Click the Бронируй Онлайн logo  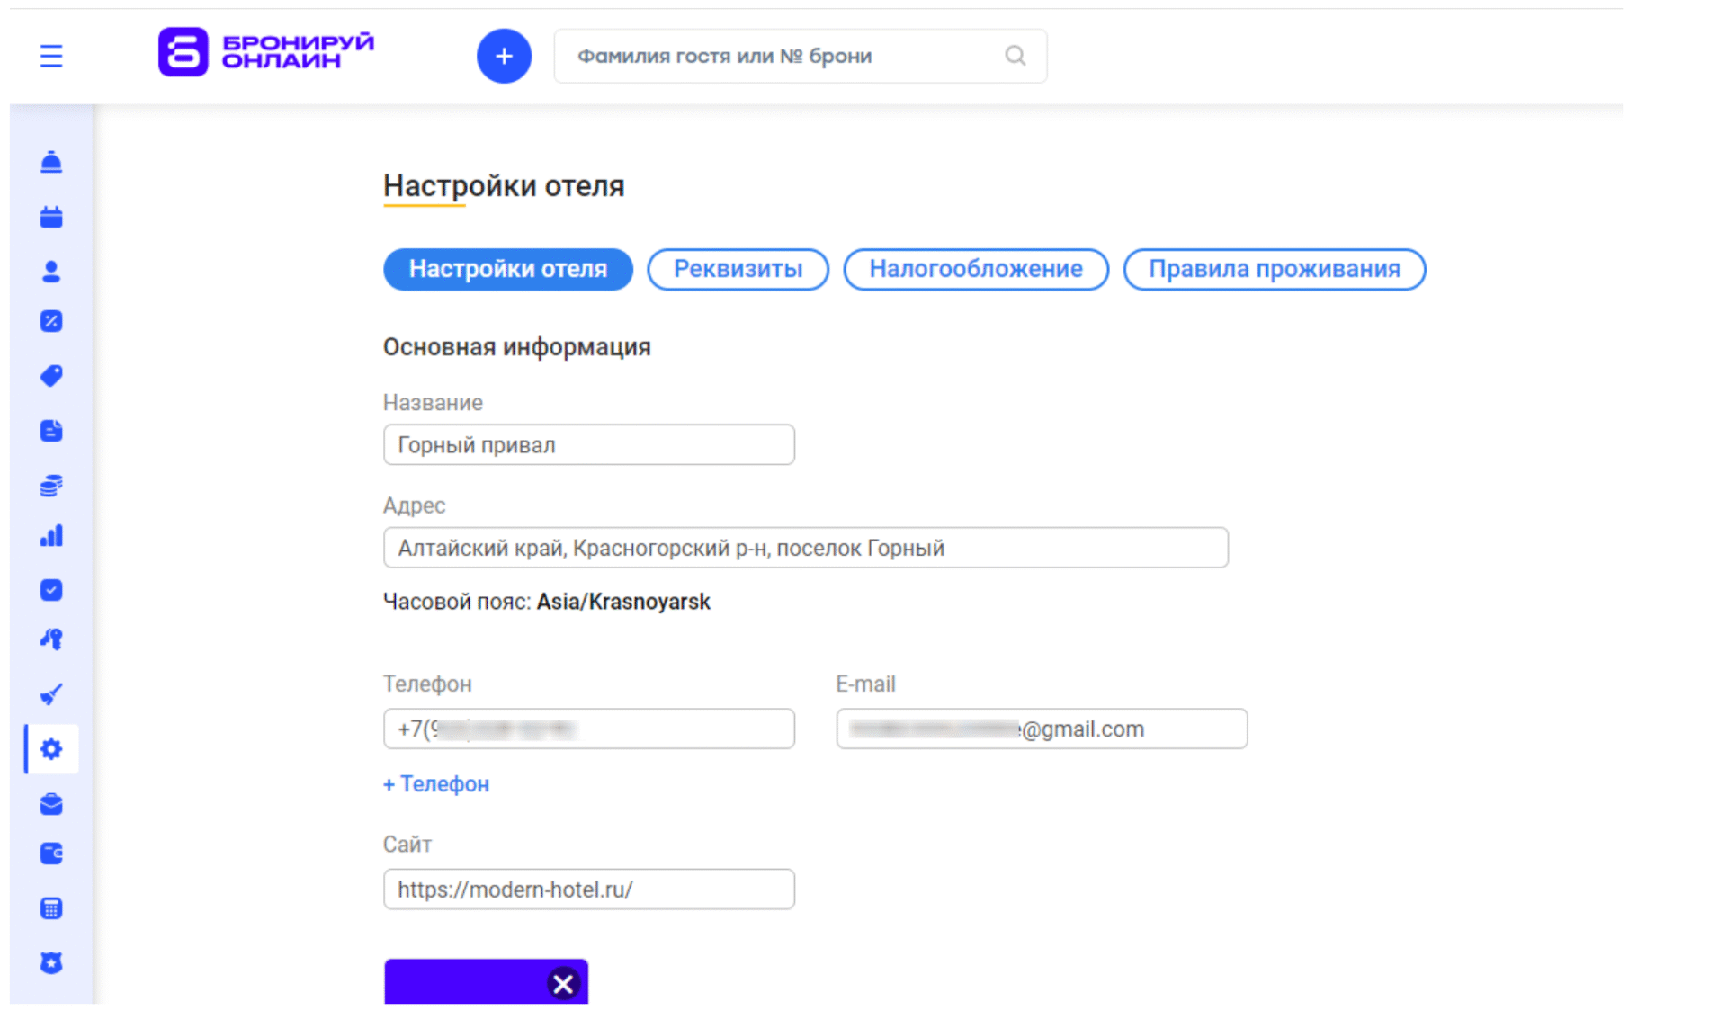point(266,52)
